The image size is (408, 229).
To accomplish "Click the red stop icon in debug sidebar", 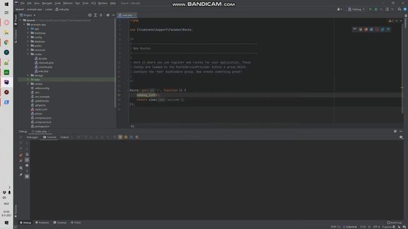I will tap(21, 155).
